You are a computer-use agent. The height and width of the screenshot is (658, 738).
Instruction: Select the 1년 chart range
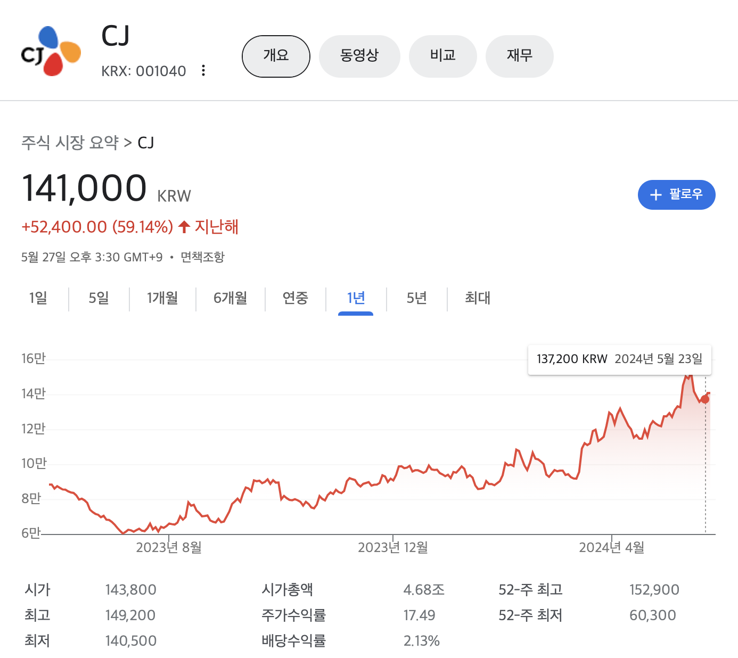click(x=356, y=298)
